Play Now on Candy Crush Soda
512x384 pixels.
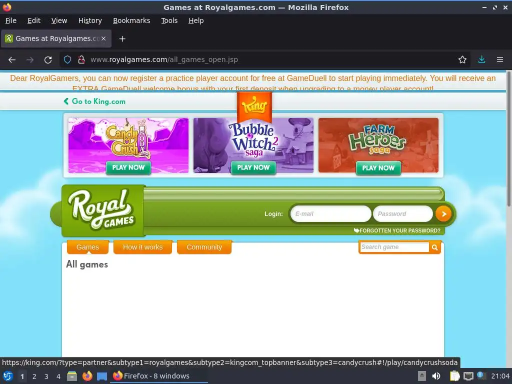[x=128, y=167]
